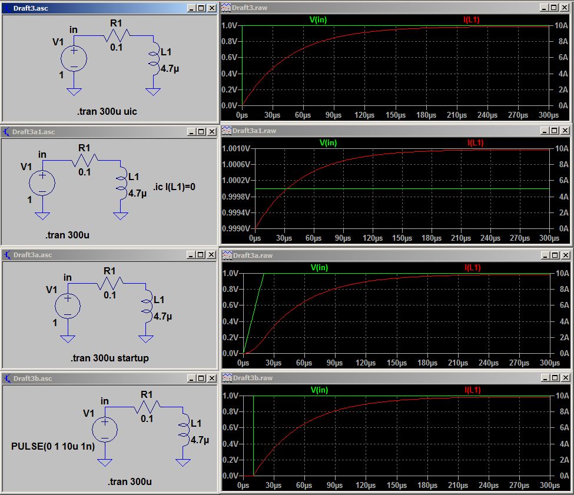Select ground symbol under V1 in Draft3.asc
The height and width of the screenshot is (495, 574).
click(74, 91)
